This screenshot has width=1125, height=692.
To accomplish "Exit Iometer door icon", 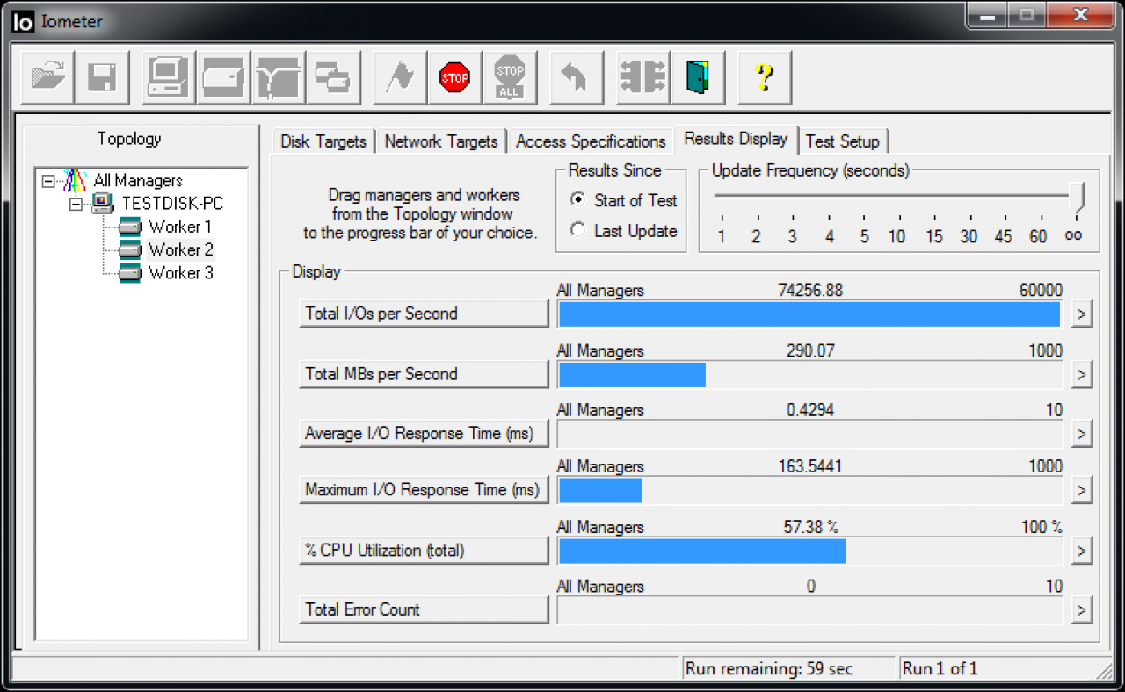I will [698, 78].
